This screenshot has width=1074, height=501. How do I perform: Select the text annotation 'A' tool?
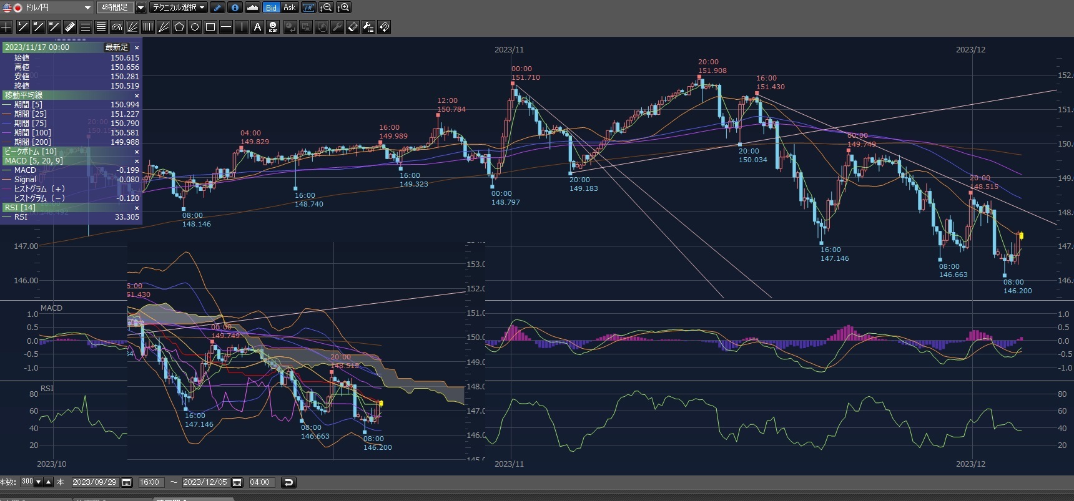[257, 27]
